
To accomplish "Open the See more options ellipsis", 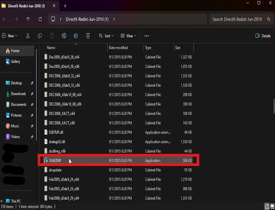I will (146, 36).
